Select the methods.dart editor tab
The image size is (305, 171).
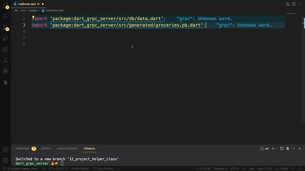[29, 4]
